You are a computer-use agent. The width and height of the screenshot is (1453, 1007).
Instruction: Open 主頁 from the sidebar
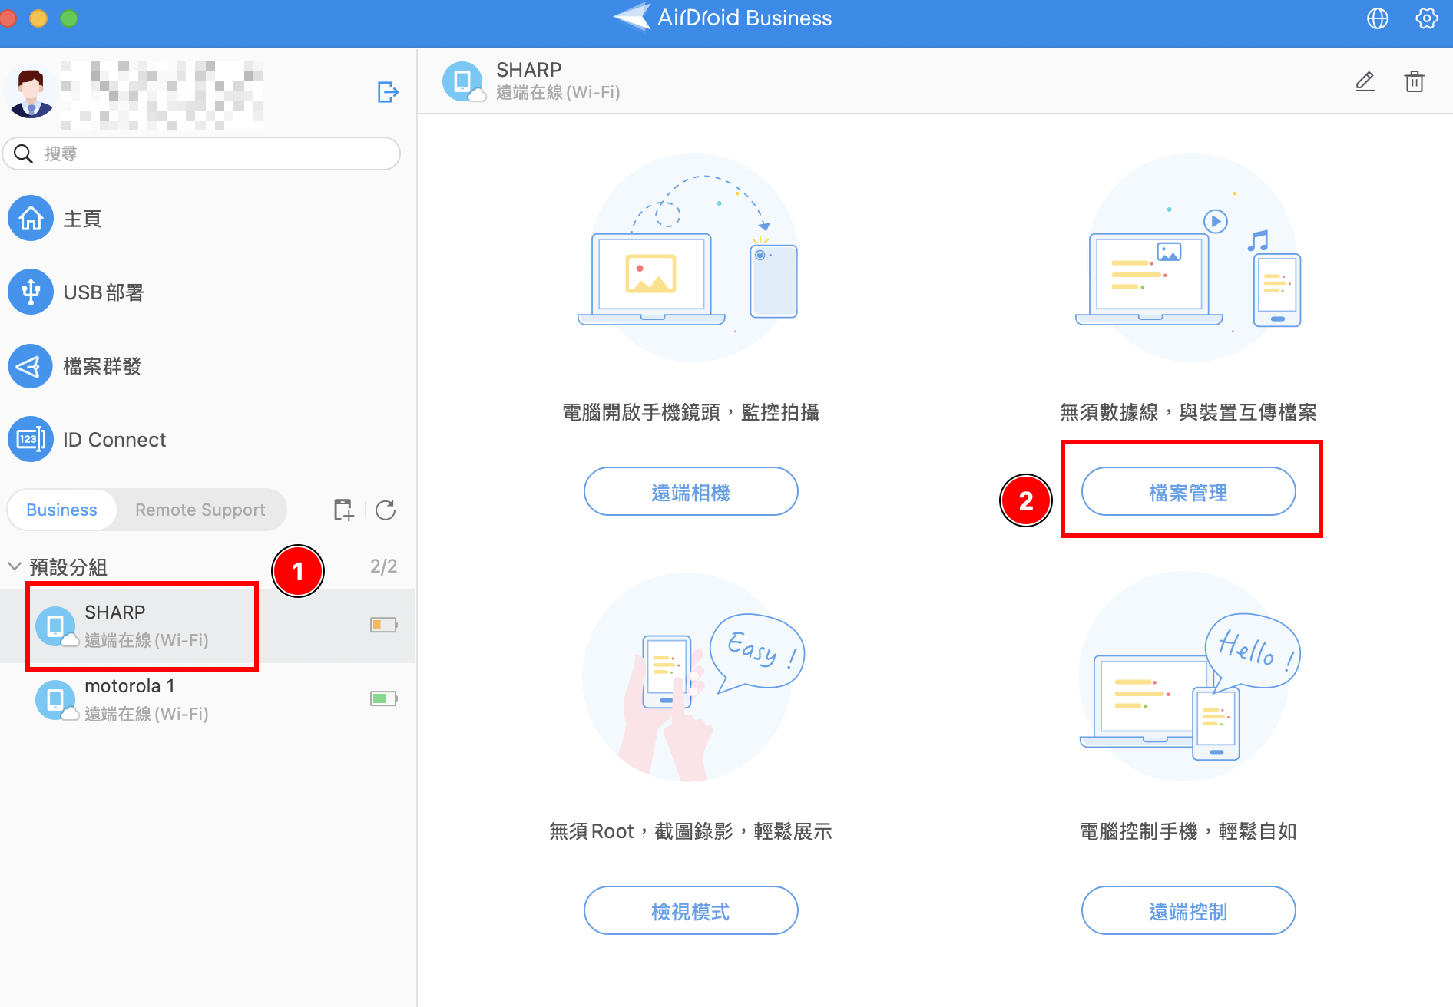coord(82,219)
